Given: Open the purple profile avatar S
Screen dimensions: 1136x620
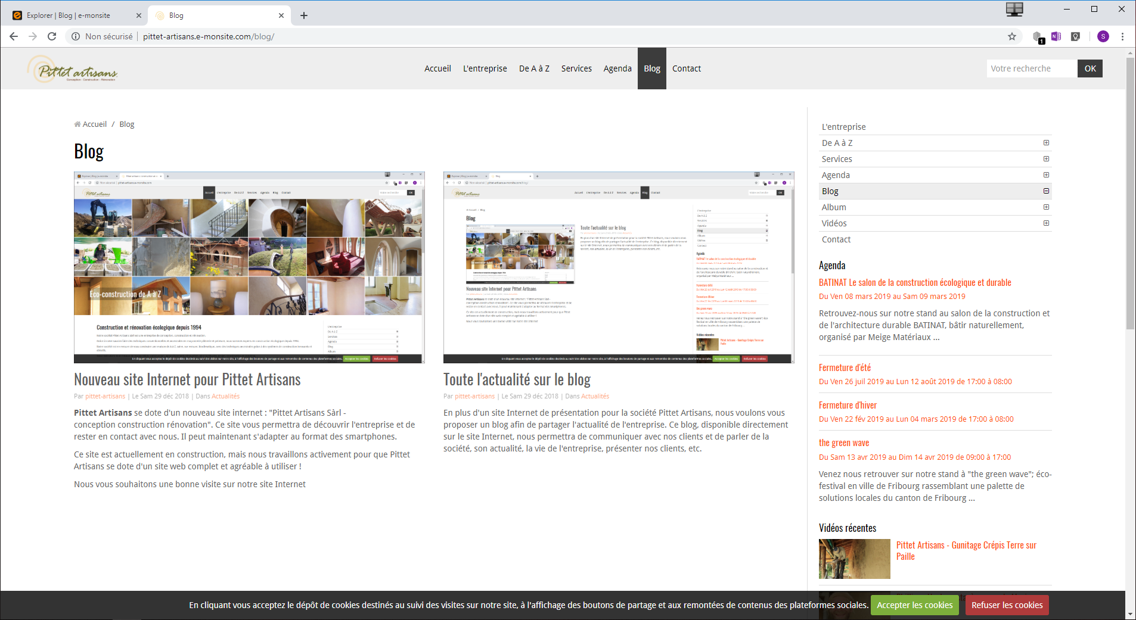Looking at the screenshot, I should (1103, 36).
